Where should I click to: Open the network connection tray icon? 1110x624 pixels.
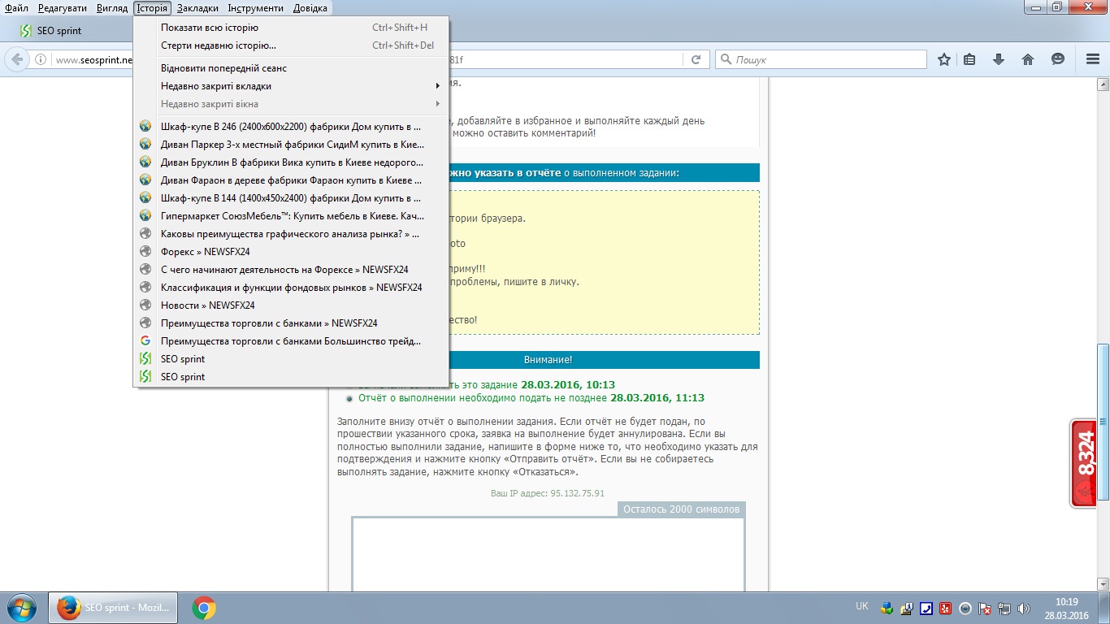[1004, 608]
